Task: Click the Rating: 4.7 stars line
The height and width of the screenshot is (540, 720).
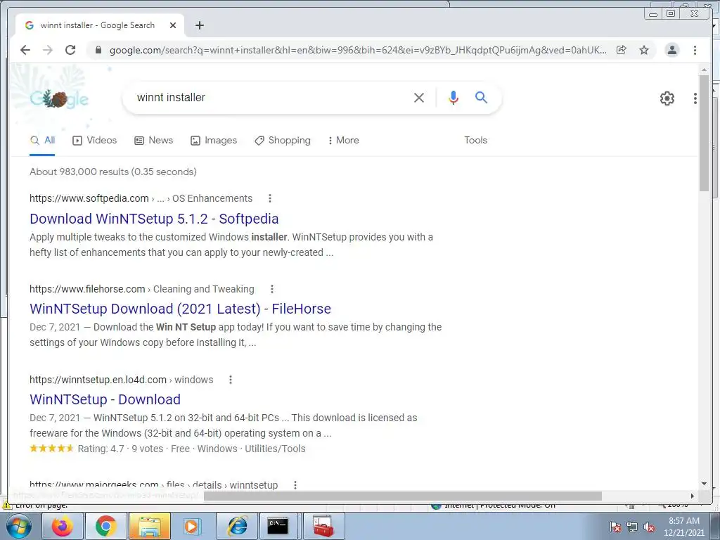Action: (167, 449)
